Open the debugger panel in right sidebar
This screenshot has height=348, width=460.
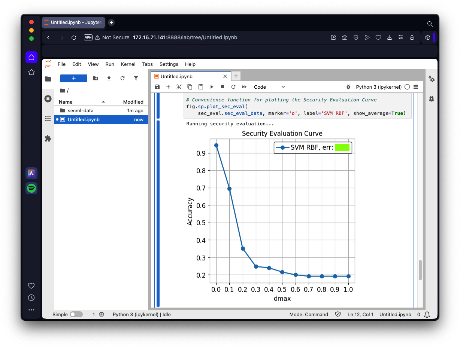tap(432, 99)
